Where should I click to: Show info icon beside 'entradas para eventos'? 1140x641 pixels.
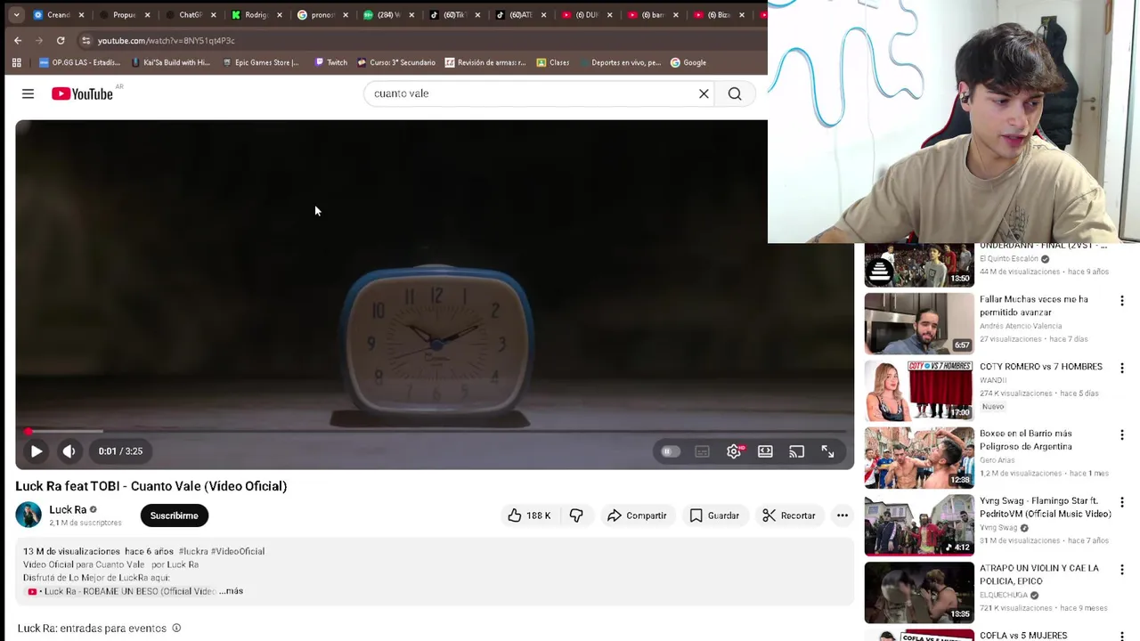point(176,629)
